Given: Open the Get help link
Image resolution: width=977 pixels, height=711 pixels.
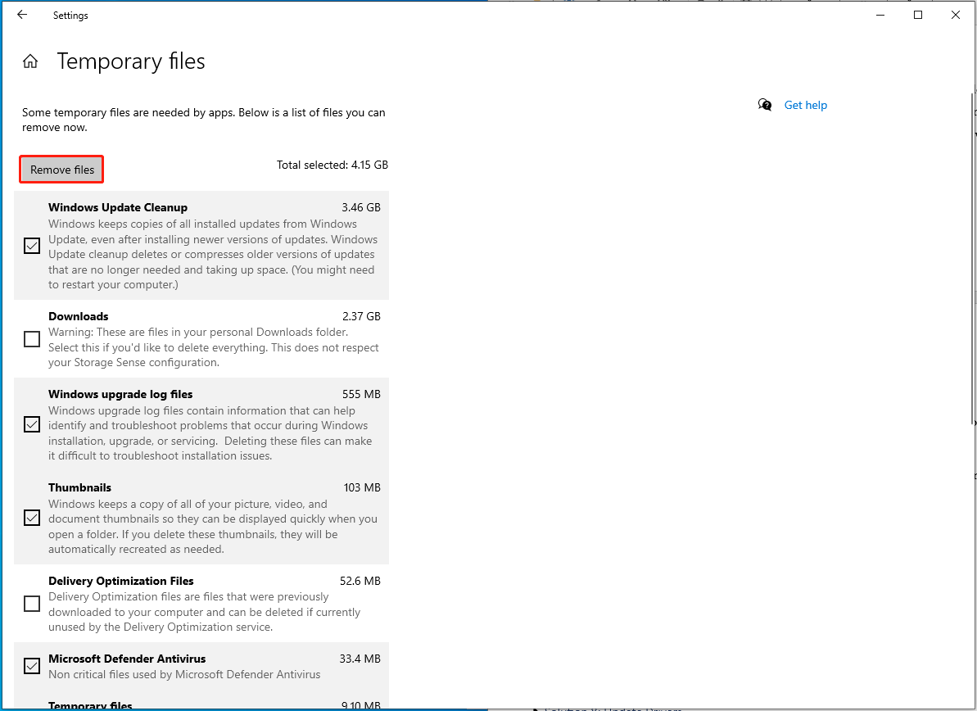Looking at the screenshot, I should click(x=805, y=105).
